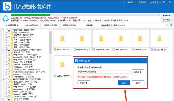The height and width of the screenshot is (101, 174).
Task: Click tree scrollbar up arrow
Action: (x=50, y=30)
